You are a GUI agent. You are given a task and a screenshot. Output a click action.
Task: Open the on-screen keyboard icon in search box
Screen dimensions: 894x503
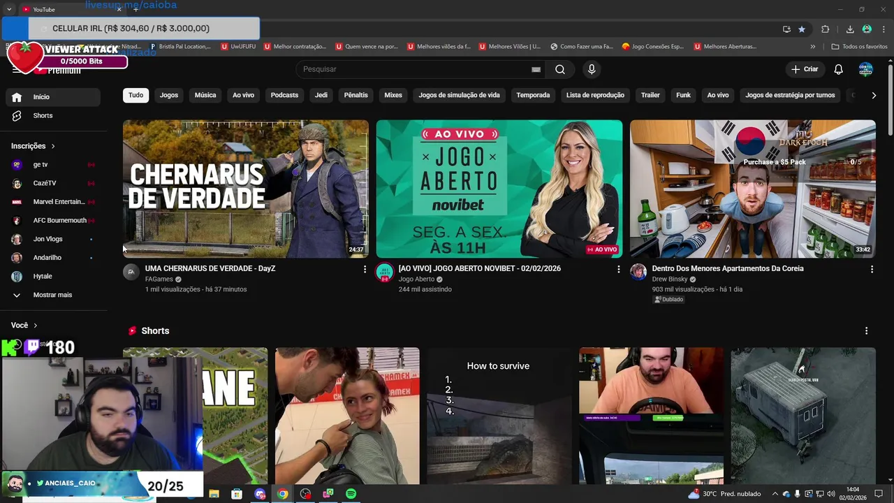click(536, 69)
